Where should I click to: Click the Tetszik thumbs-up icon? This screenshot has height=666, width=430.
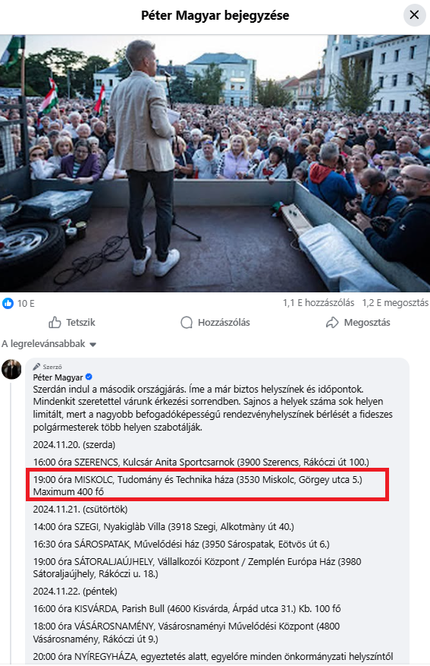point(55,323)
